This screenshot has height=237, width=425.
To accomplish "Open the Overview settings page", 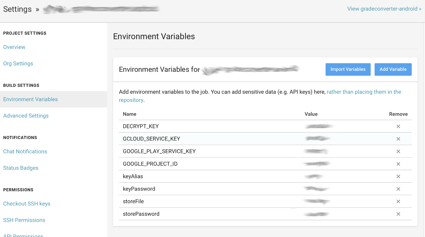I will tap(14, 47).
